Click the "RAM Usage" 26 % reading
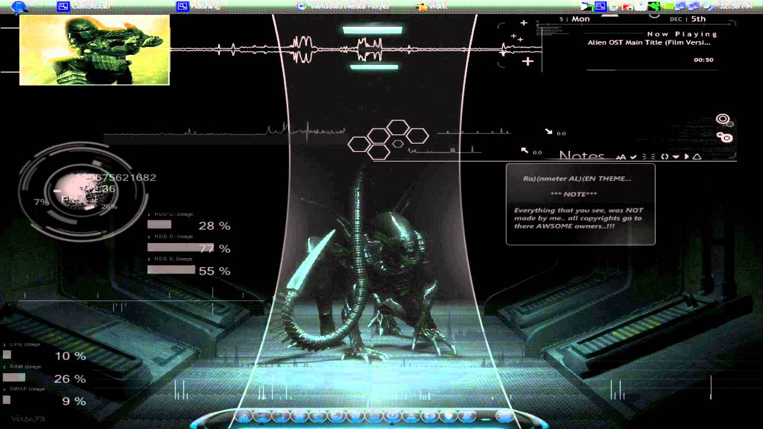This screenshot has height=429, width=763. coord(70,378)
